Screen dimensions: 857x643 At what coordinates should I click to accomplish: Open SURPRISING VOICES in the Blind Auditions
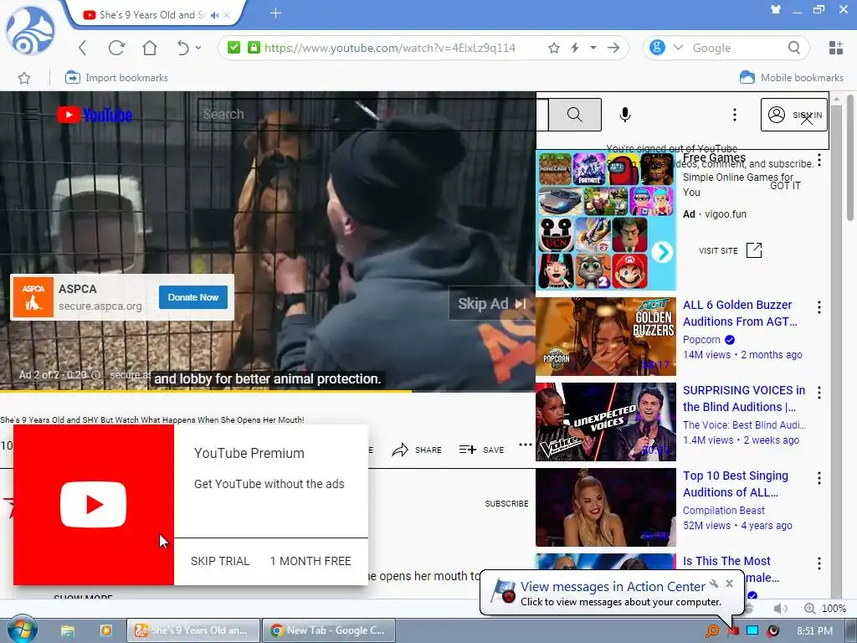(744, 398)
